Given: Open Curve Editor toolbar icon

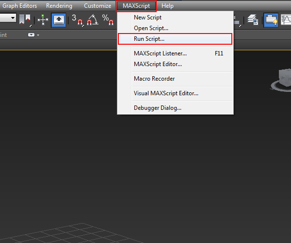Looking at the screenshot, I should pos(286,20).
